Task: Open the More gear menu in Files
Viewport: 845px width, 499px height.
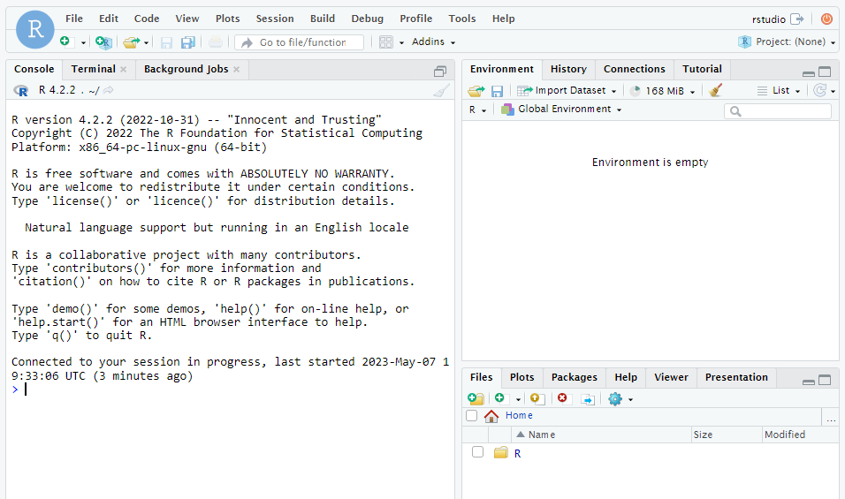Action: click(x=620, y=399)
